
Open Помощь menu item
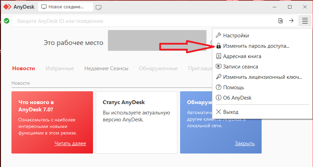click(233, 87)
